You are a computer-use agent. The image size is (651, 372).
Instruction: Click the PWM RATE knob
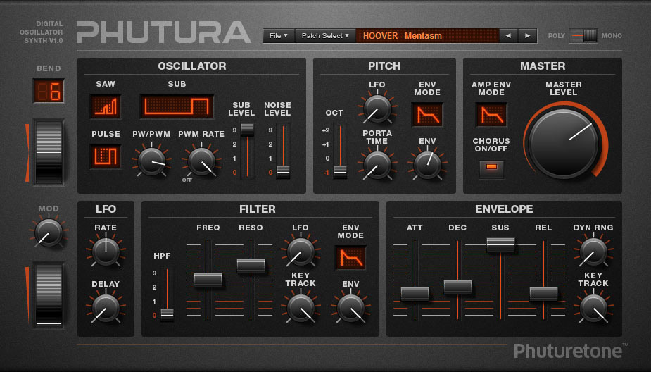click(x=201, y=161)
